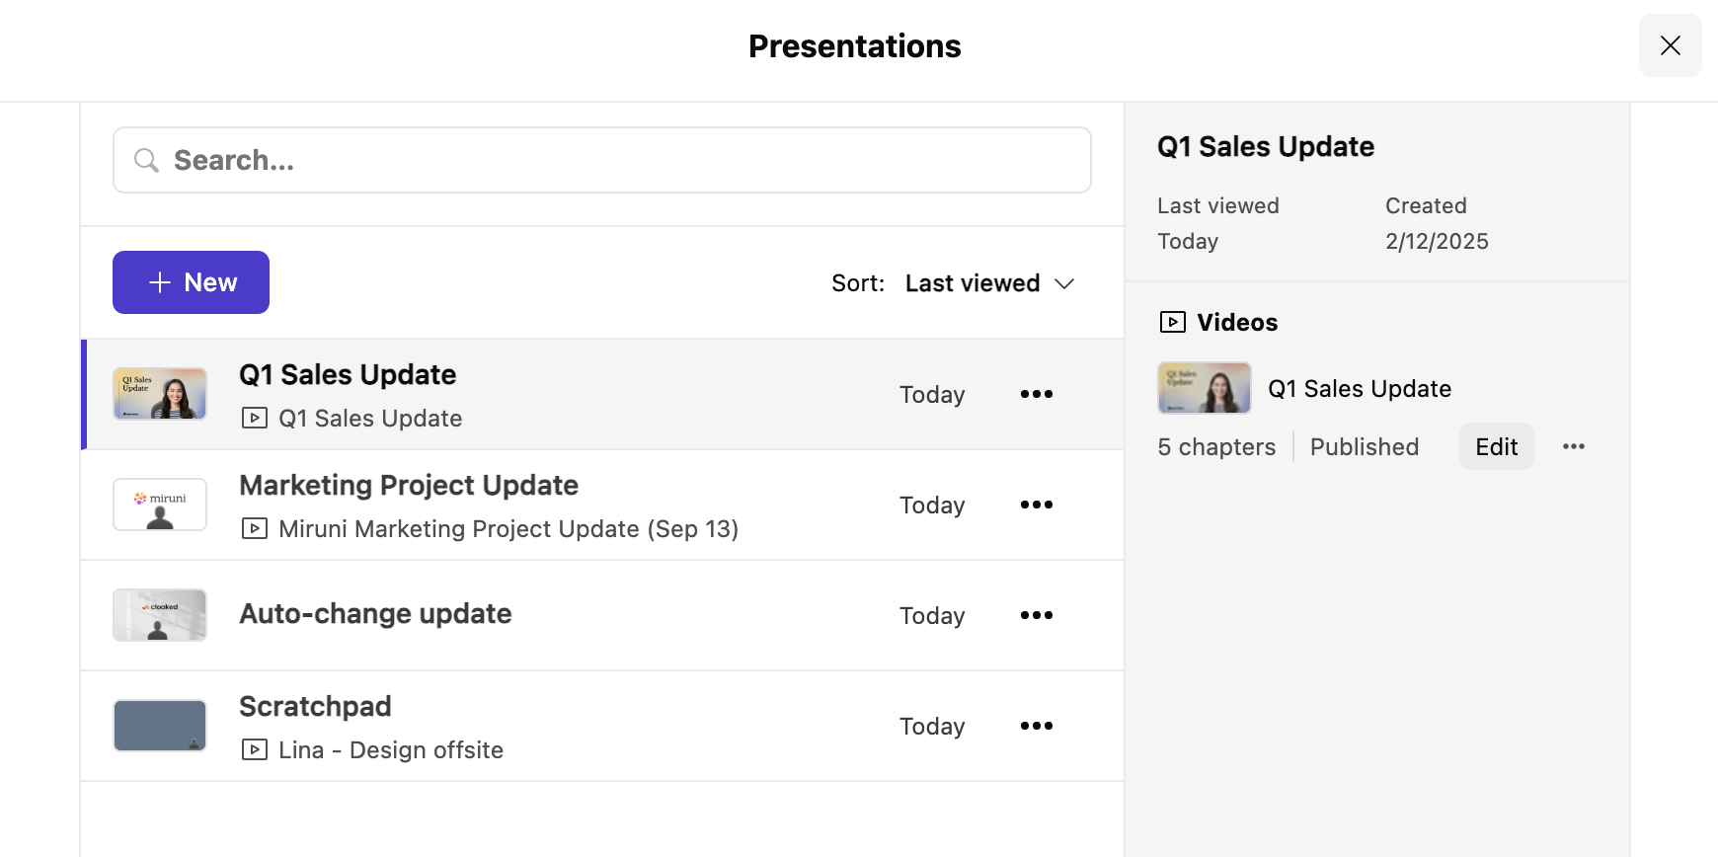Select Marketing Project Update title
This screenshot has height=857, width=1718.
tap(409, 485)
